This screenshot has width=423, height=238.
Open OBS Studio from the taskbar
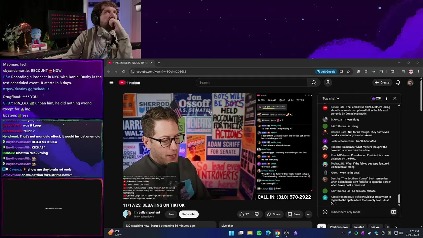click(287, 233)
